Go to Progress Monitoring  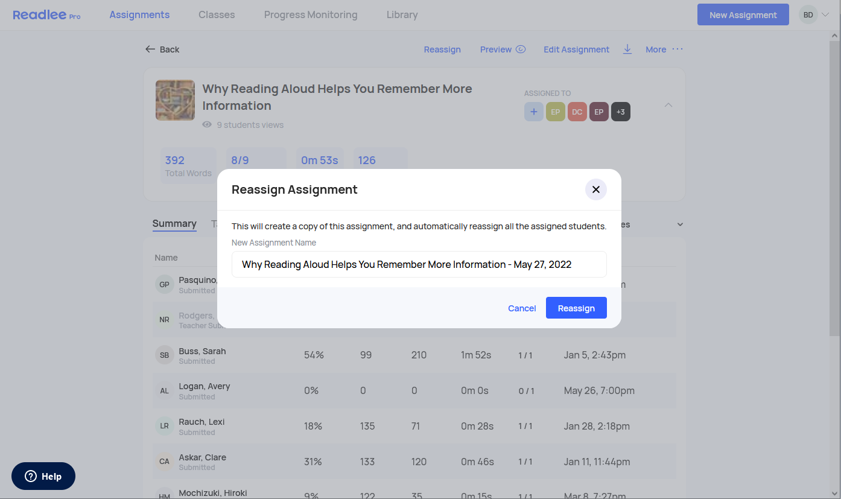click(x=311, y=14)
